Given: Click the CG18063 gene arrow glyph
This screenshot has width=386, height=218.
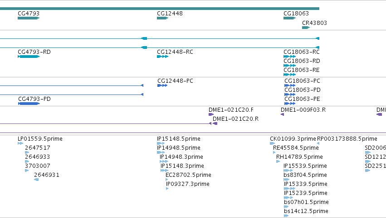Looking at the screenshot, I should pyautogui.click(x=289, y=18).
